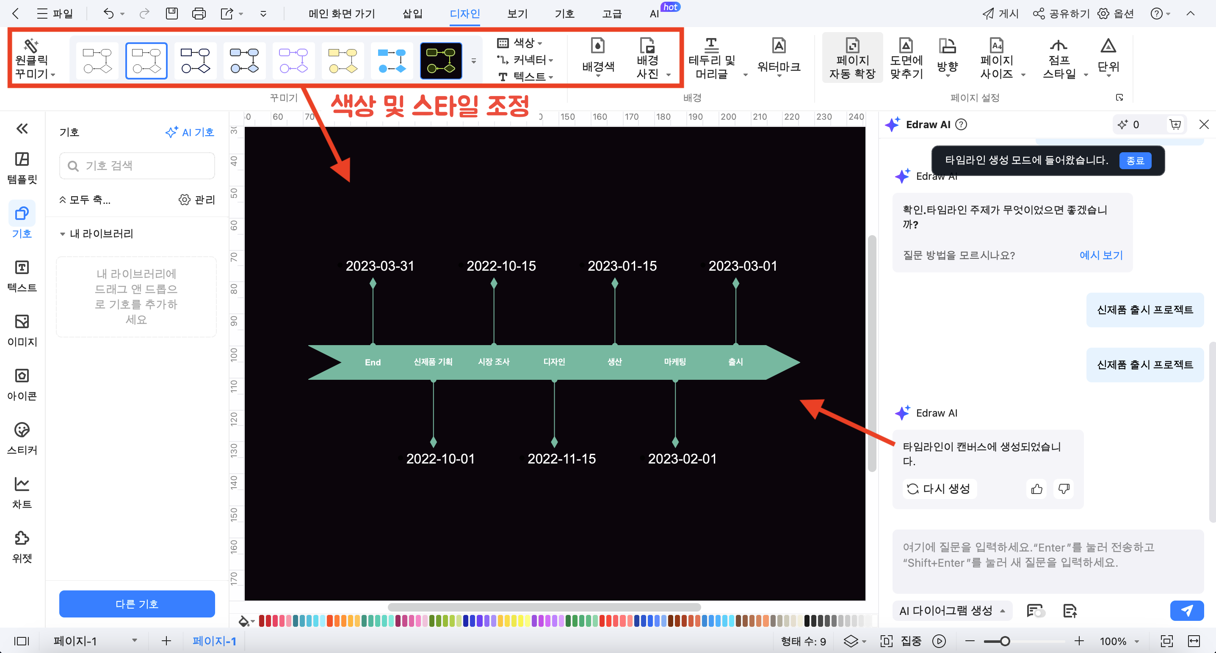The image size is (1216, 653).
Task: Click the 게시 publish button
Action: [1000, 13]
